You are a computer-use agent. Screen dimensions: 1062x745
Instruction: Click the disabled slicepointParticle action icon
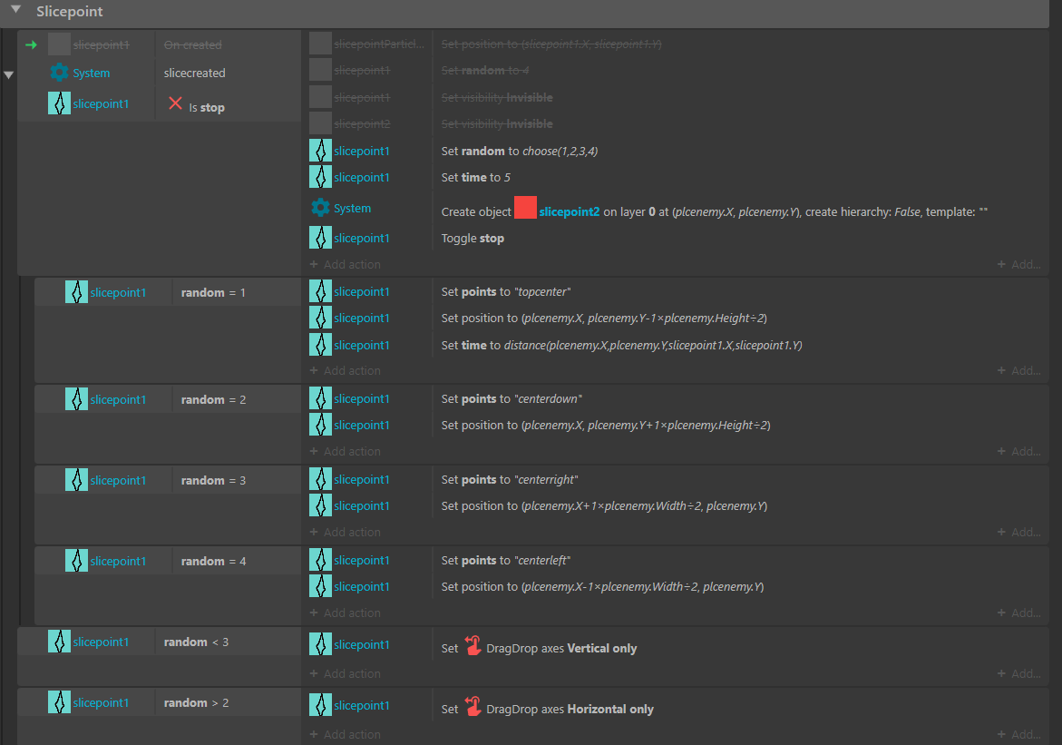tap(320, 44)
